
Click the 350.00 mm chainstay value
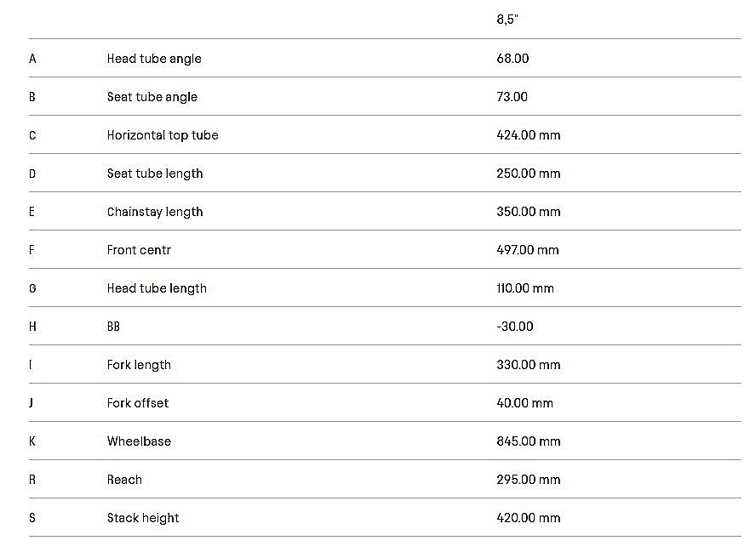(529, 212)
